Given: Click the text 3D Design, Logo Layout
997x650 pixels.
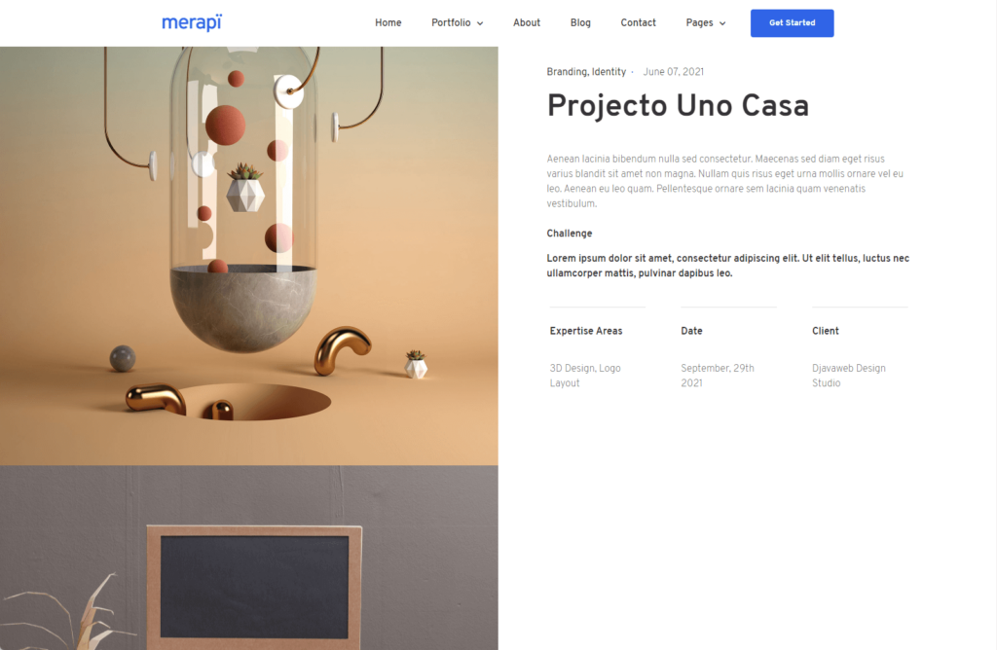Looking at the screenshot, I should point(585,376).
